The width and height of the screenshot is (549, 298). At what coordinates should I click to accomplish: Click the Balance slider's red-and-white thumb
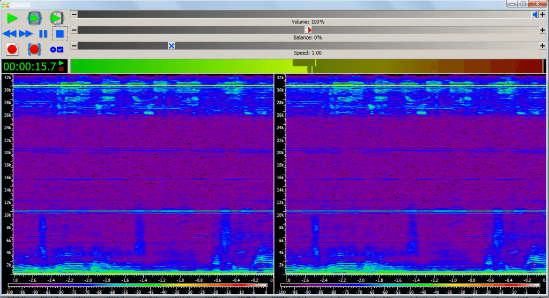click(x=308, y=30)
